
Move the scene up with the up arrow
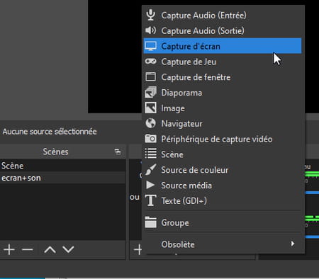pos(50,249)
